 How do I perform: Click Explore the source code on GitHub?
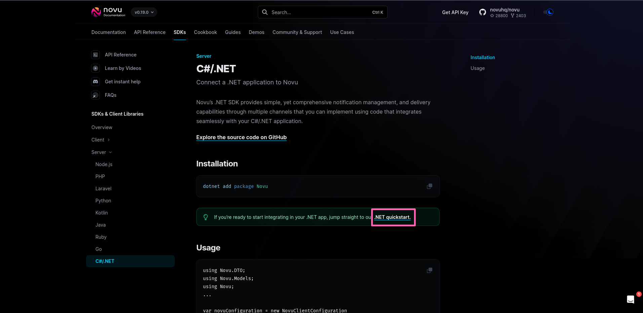pos(241,137)
